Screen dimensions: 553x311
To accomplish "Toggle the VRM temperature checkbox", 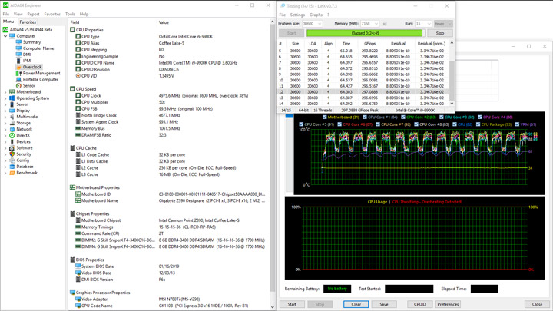I will [x=517, y=124].
